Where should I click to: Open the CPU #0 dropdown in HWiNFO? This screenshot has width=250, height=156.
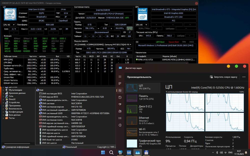tap(9, 25)
